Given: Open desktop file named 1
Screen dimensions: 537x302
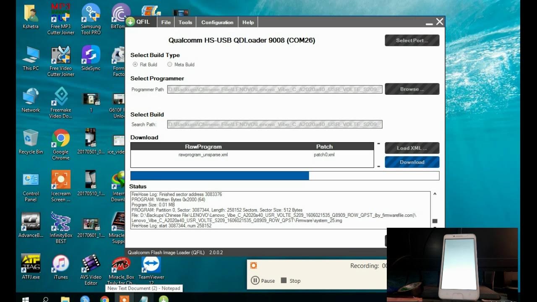Looking at the screenshot, I should coord(91,103).
